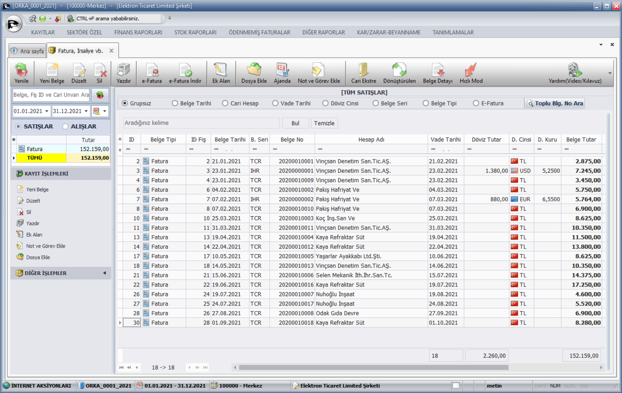Click the green circle icon in quick access bar
The image size is (622, 393).
(42, 18)
